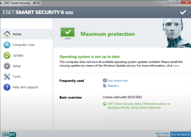Run Smart scan from frequently used
The height and width of the screenshot is (137, 191).
(x=117, y=81)
